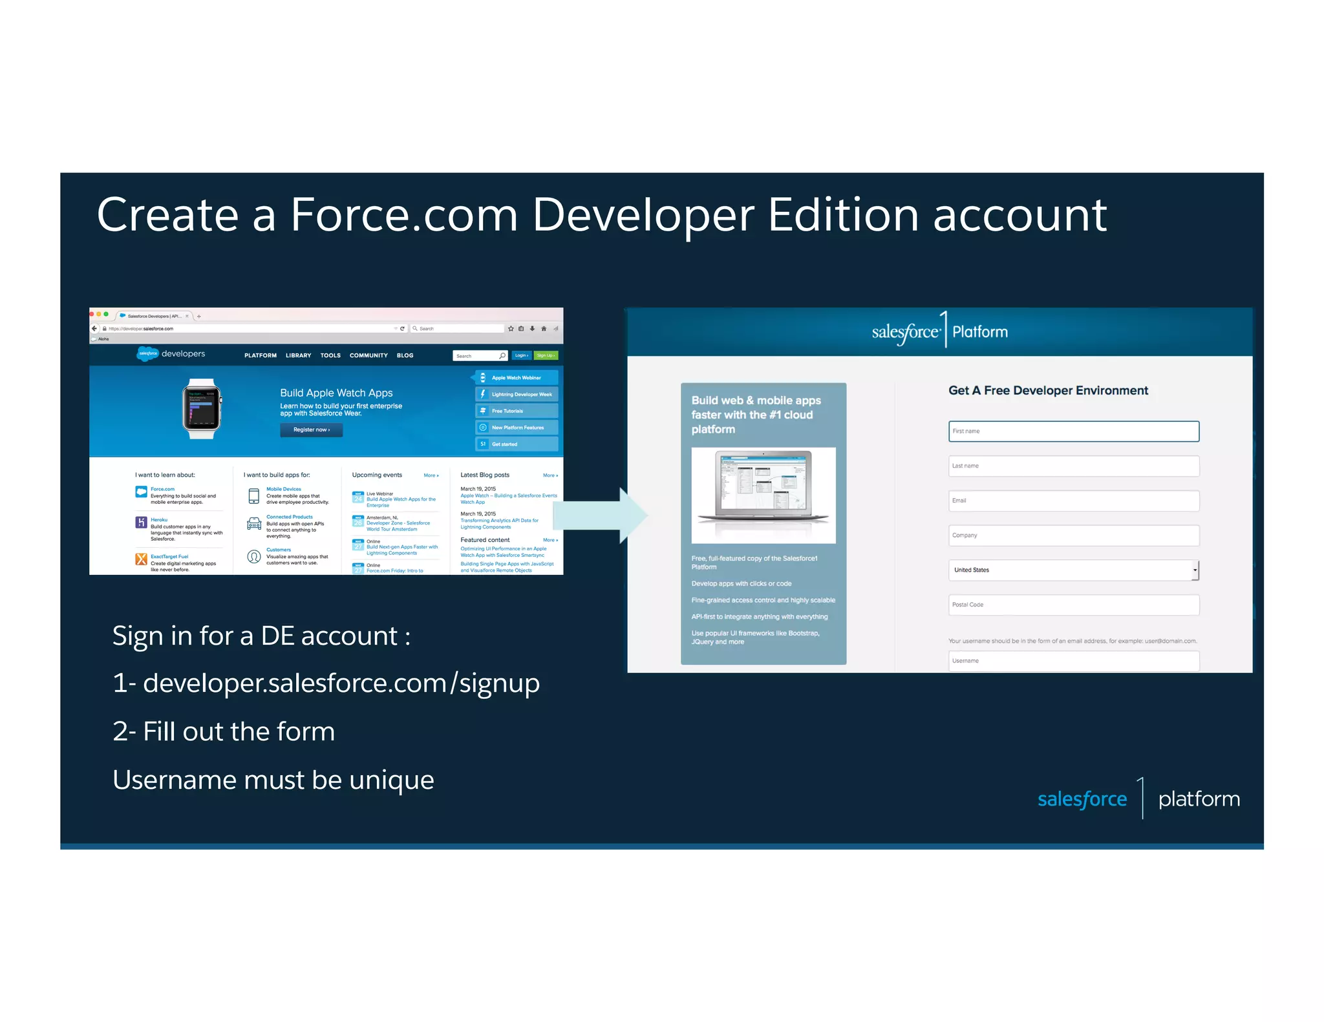Click the Heroku link
Viewport: 1324px width, 1022px height.
click(159, 519)
